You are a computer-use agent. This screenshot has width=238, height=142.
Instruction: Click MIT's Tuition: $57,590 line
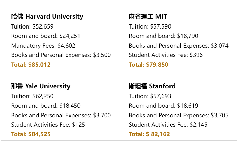(150, 26)
